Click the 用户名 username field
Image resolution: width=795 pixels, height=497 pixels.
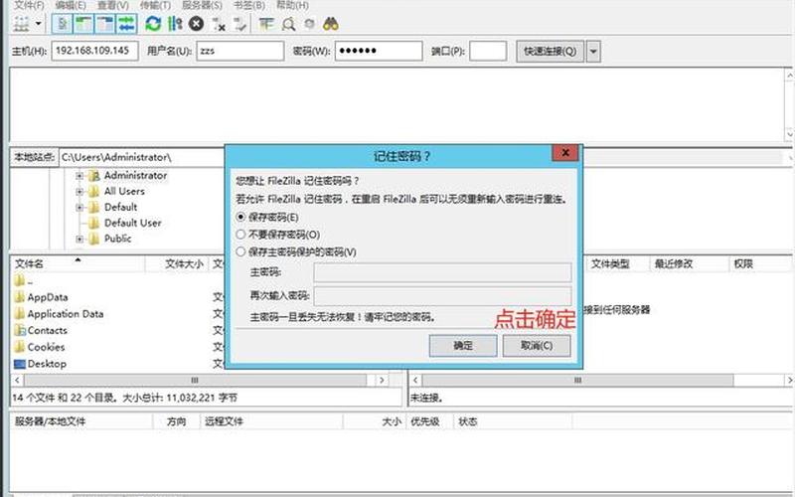[240, 51]
